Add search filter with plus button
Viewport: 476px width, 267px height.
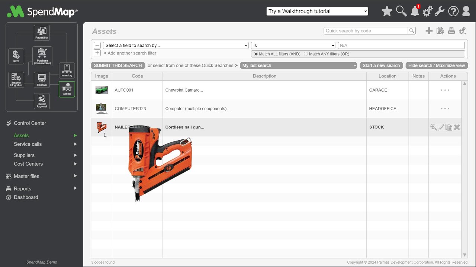point(97,53)
